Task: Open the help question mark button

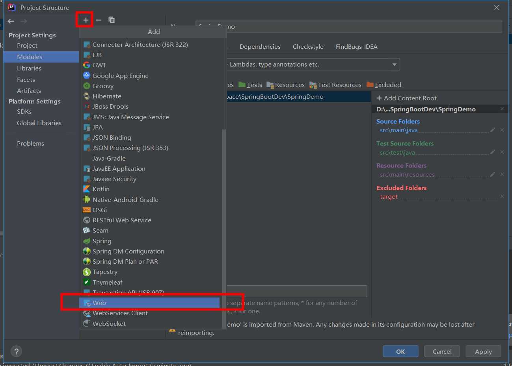Action: coord(16,351)
